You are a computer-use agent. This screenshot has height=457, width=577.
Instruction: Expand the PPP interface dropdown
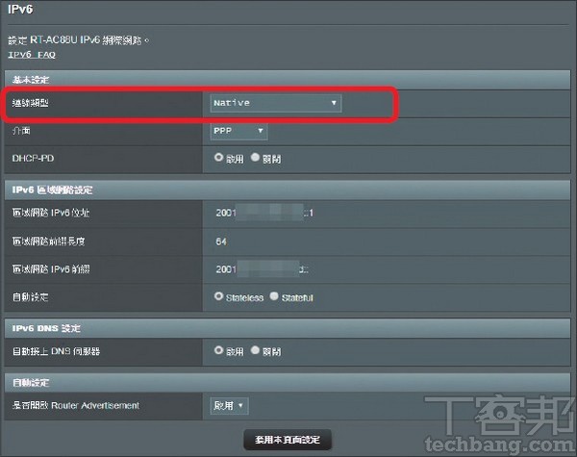coord(238,130)
